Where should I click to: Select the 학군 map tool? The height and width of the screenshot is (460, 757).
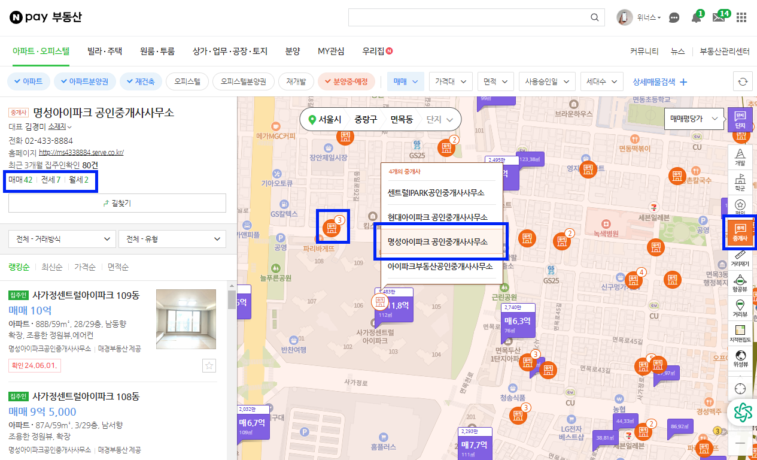740,181
